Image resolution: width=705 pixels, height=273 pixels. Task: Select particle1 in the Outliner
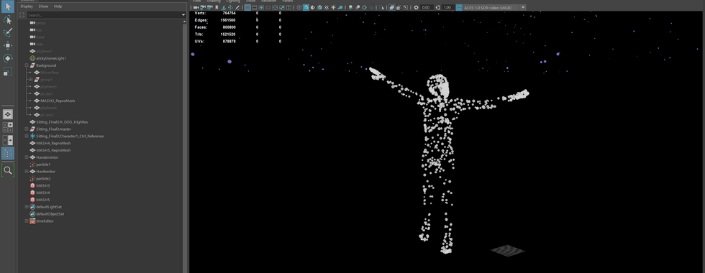coord(43,165)
